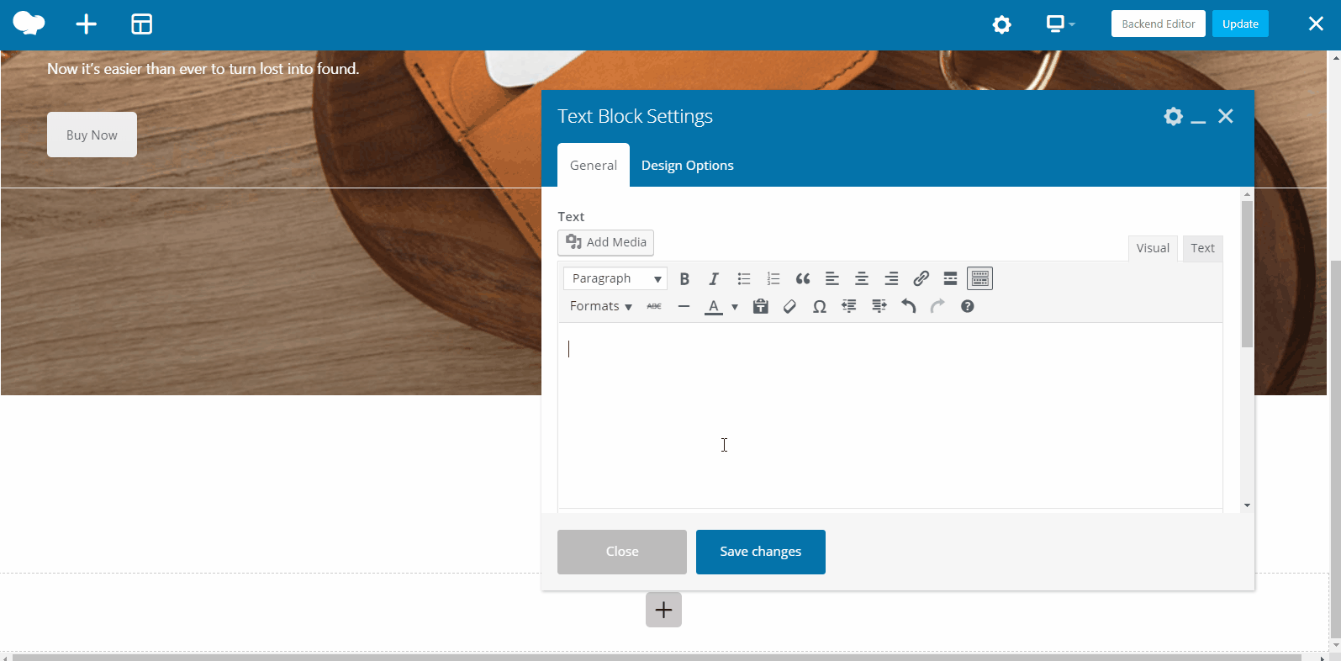The width and height of the screenshot is (1341, 661).
Task: Insert Read More tag
Action: [x=950, y=278]
